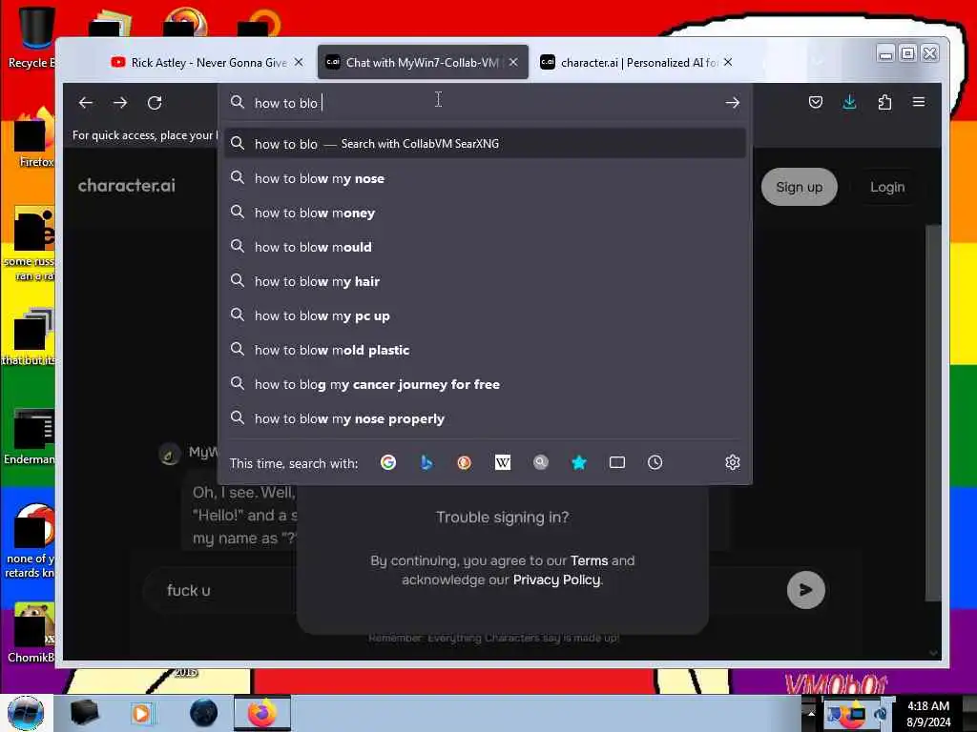Click the character.ai logo

pyautogui.click(x=127, y=186)
